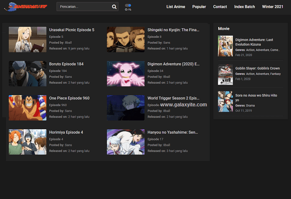This screenshot has height=199, width=291.
Task: Click "Posted by: 8ball" under Urasekai Picnic
Action: (60, 42)
